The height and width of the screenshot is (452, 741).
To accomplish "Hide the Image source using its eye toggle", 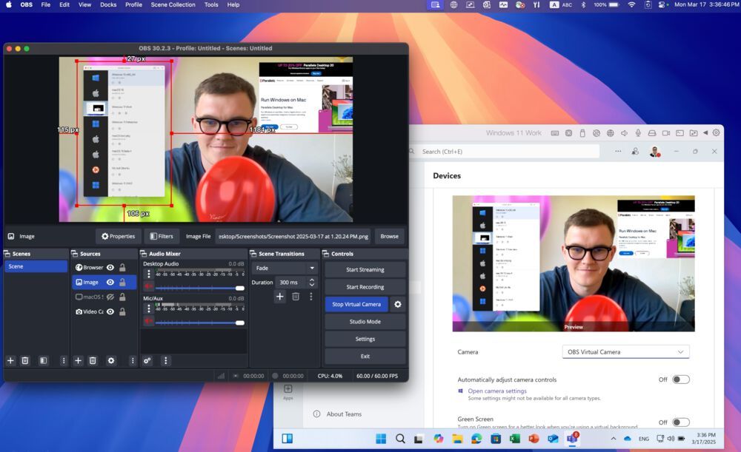I will coord(110,282).
